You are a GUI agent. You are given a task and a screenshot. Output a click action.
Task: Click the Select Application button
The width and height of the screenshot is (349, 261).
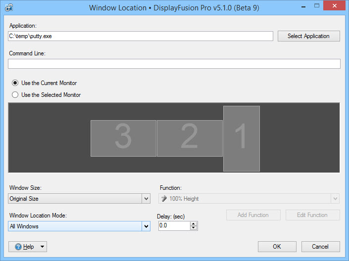tap(309, 36)
